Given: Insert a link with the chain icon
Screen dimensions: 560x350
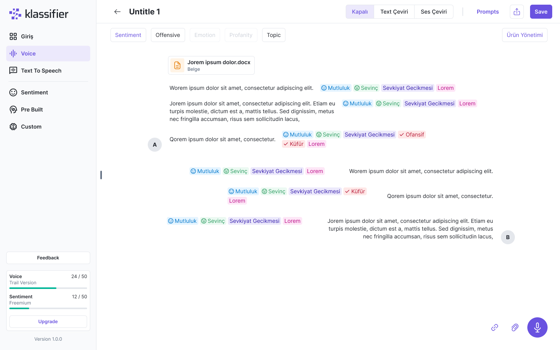Looking at the screenshot, I should pos(495,327).
